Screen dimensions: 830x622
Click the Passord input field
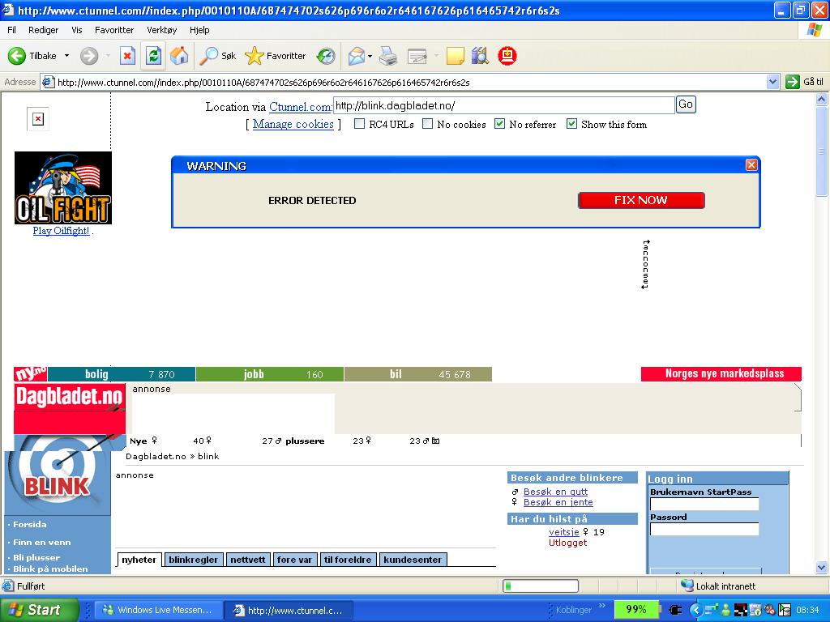(704, 529)
